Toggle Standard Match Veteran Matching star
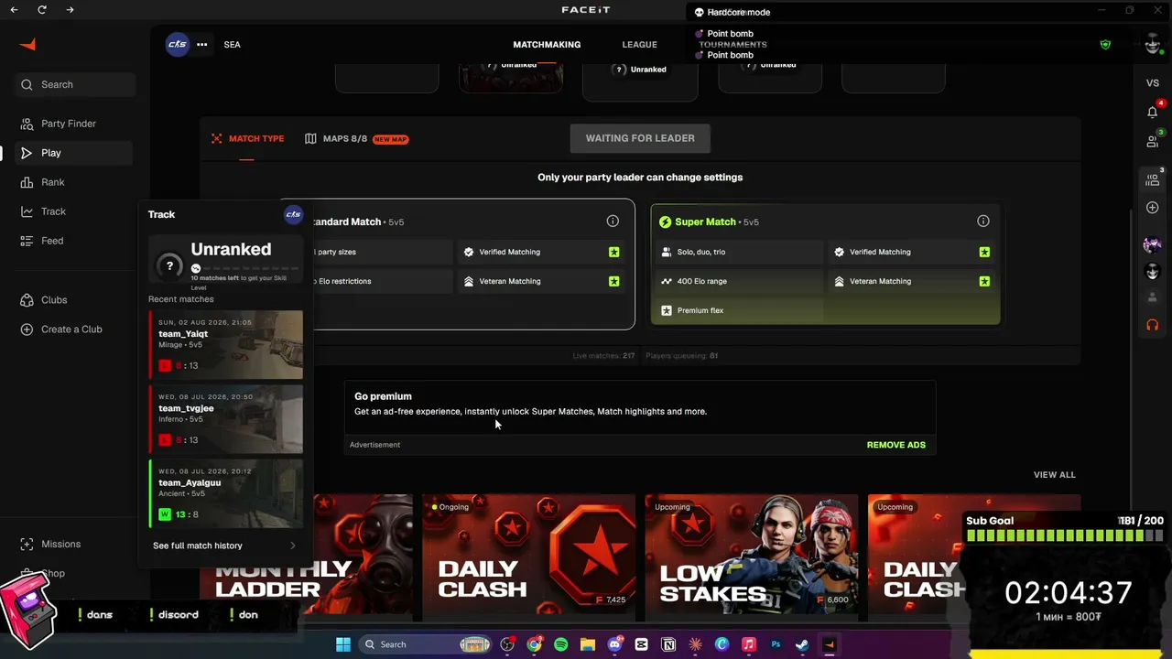 pyautogui.click(x=613, y=281)
